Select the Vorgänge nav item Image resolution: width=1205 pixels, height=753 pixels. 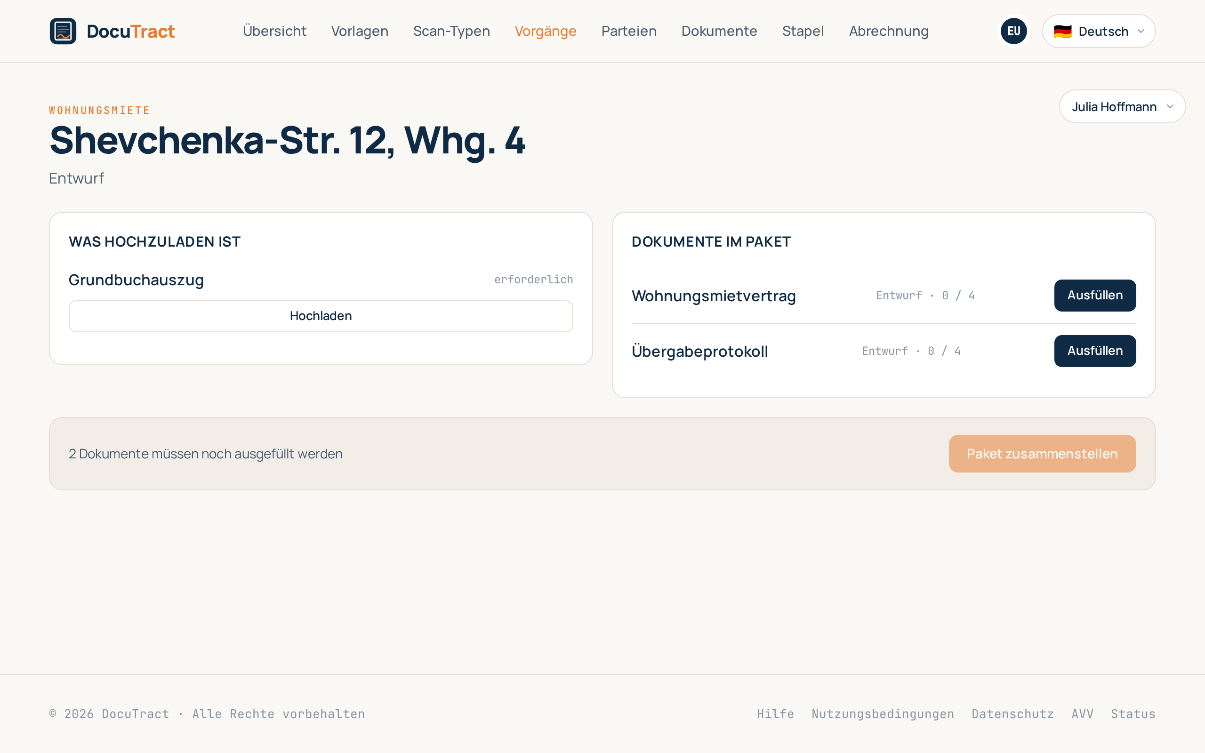click(x=545, y=31)
